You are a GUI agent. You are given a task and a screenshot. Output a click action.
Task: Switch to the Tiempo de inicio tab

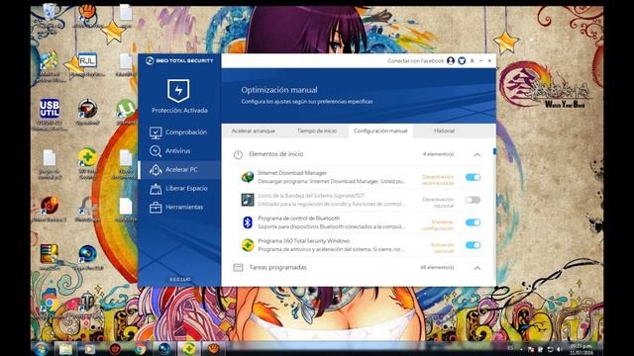point(317,131)
